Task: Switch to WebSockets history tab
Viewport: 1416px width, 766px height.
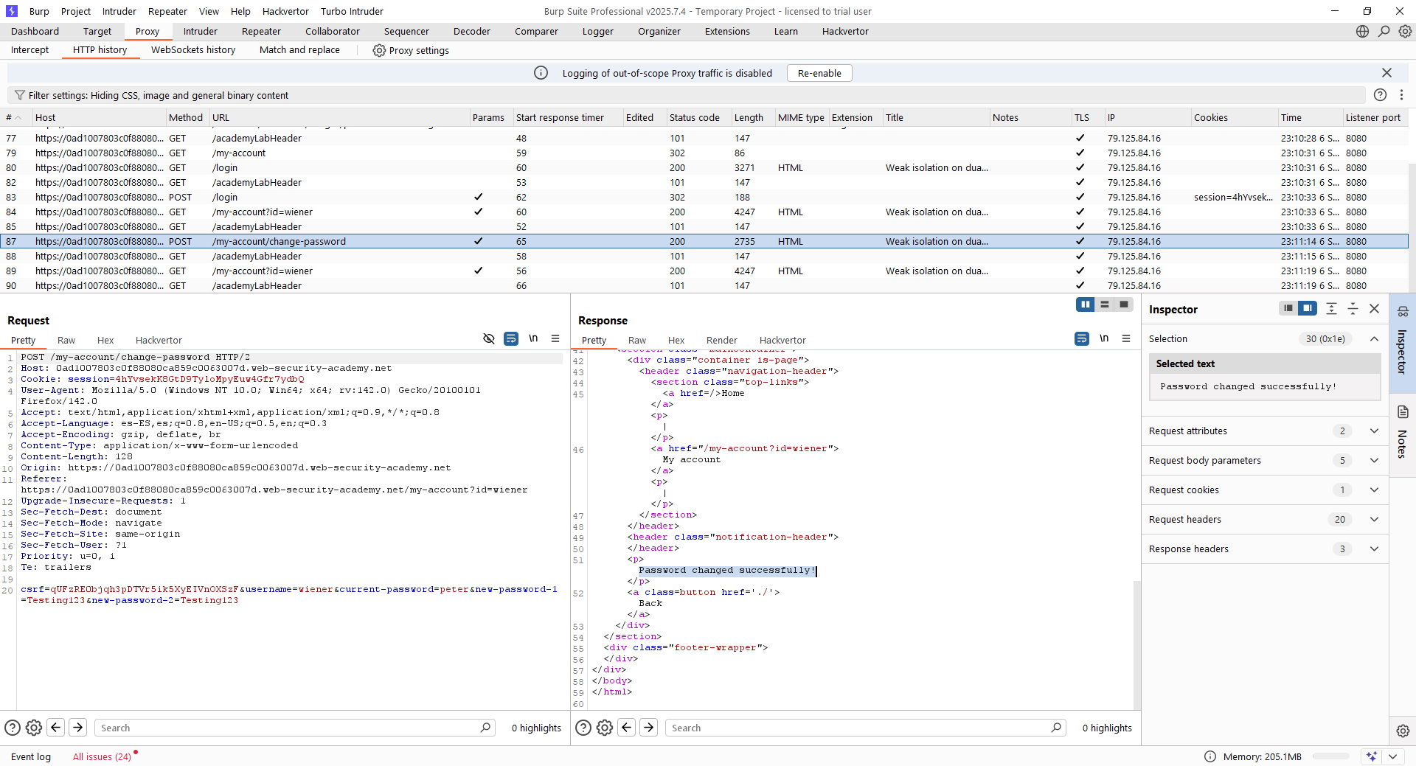Action: [193, 50]
